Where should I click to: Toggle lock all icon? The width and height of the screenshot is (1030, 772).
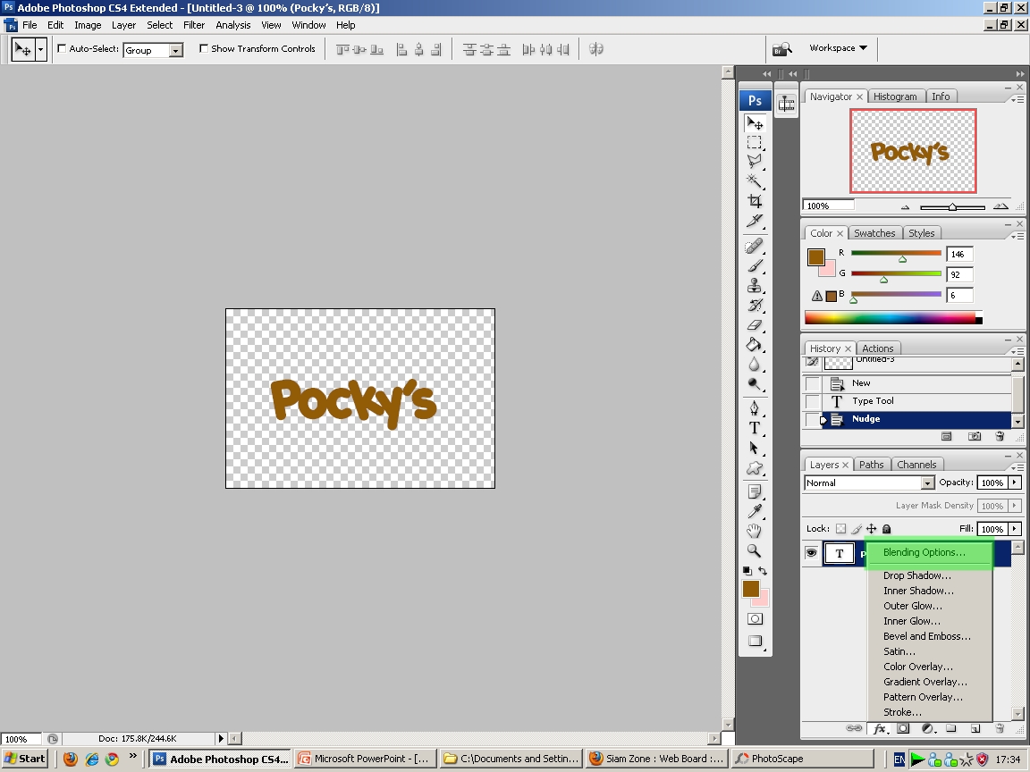tap(886, 528)
